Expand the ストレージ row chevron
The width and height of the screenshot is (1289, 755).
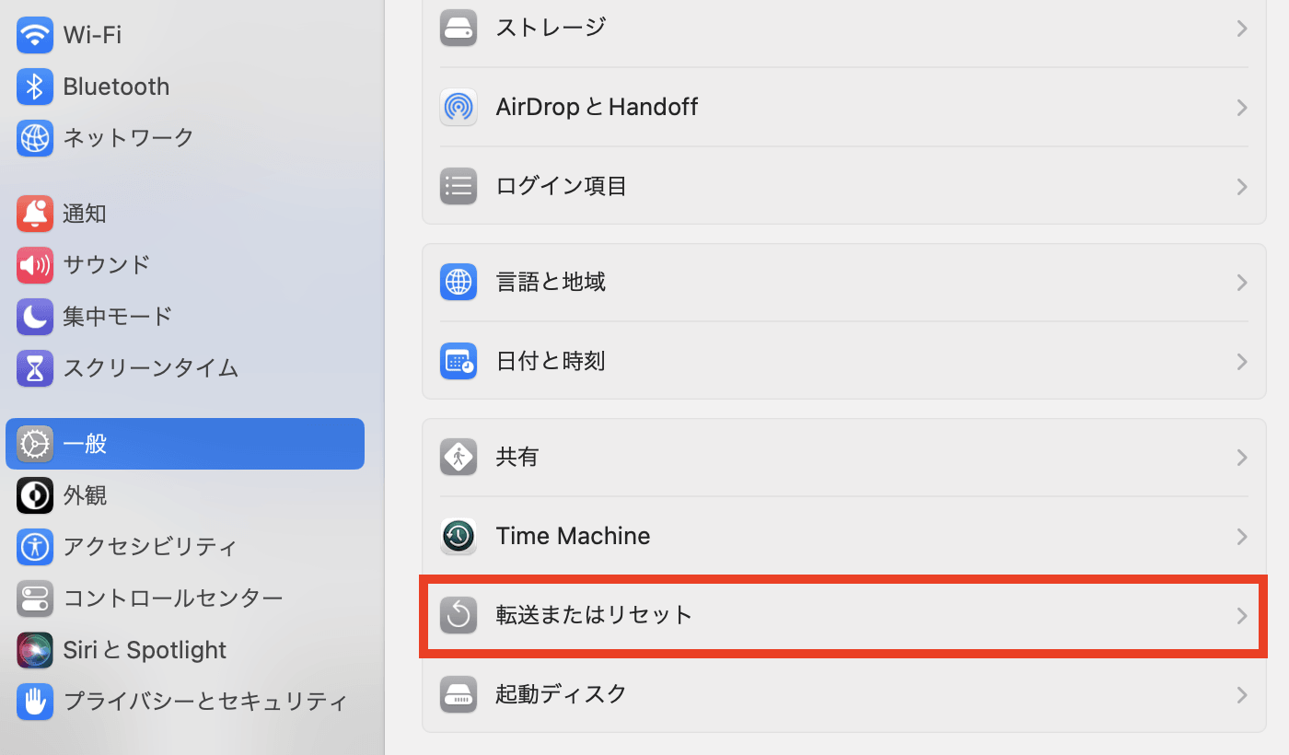(x=1241, y=29)
